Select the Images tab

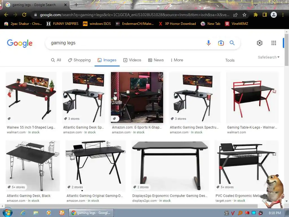[107, 60]
